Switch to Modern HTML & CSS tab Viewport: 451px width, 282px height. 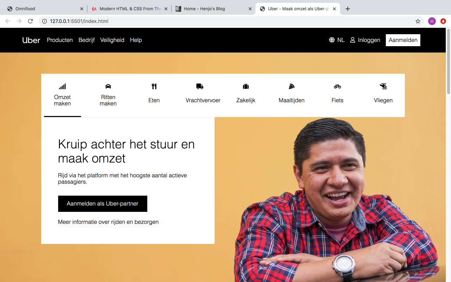point(129,9)
